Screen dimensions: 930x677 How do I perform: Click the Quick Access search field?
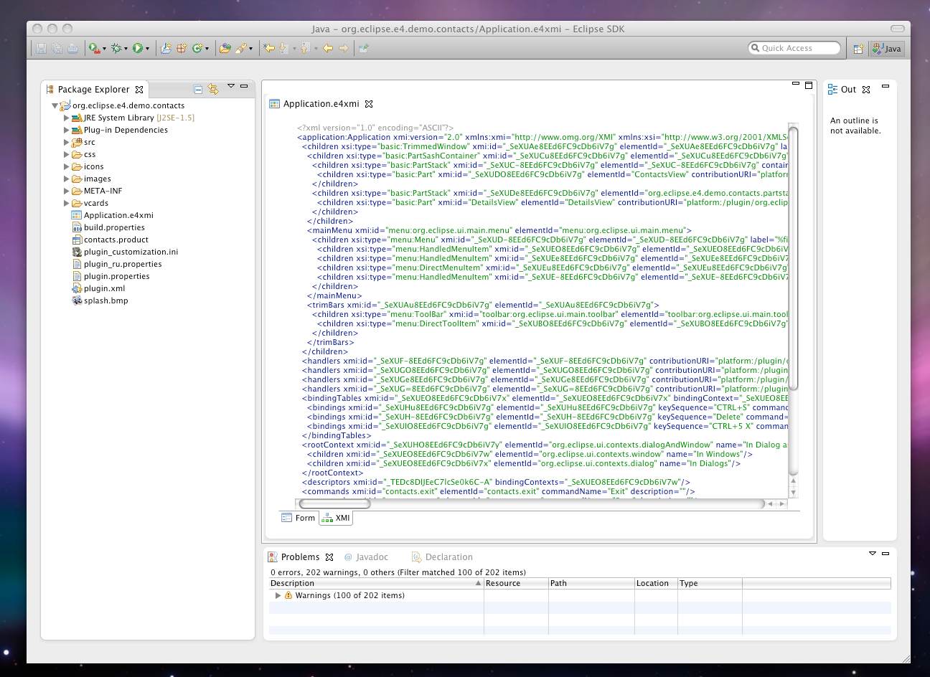coord(794,48)
